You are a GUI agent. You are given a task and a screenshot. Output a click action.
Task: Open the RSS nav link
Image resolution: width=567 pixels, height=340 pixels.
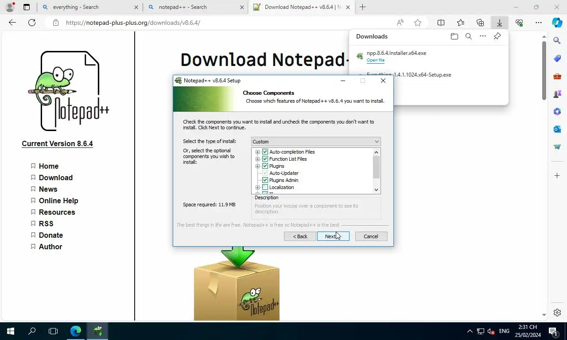tap(46, 224)
